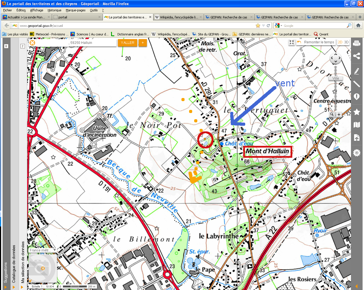Open favorites with the star icon

357,112
